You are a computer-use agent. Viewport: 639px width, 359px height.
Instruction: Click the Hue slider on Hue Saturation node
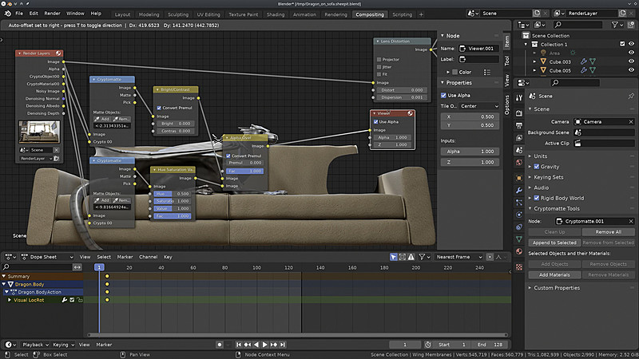(173, 194)
